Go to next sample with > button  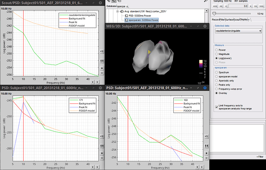pyautogui.click(x=251, y=6)
